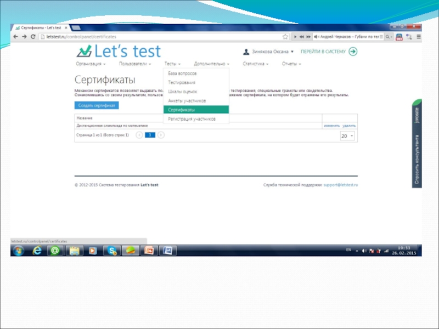
Task: Open the Chrome hamburger menu
Action: coord(419,37)
